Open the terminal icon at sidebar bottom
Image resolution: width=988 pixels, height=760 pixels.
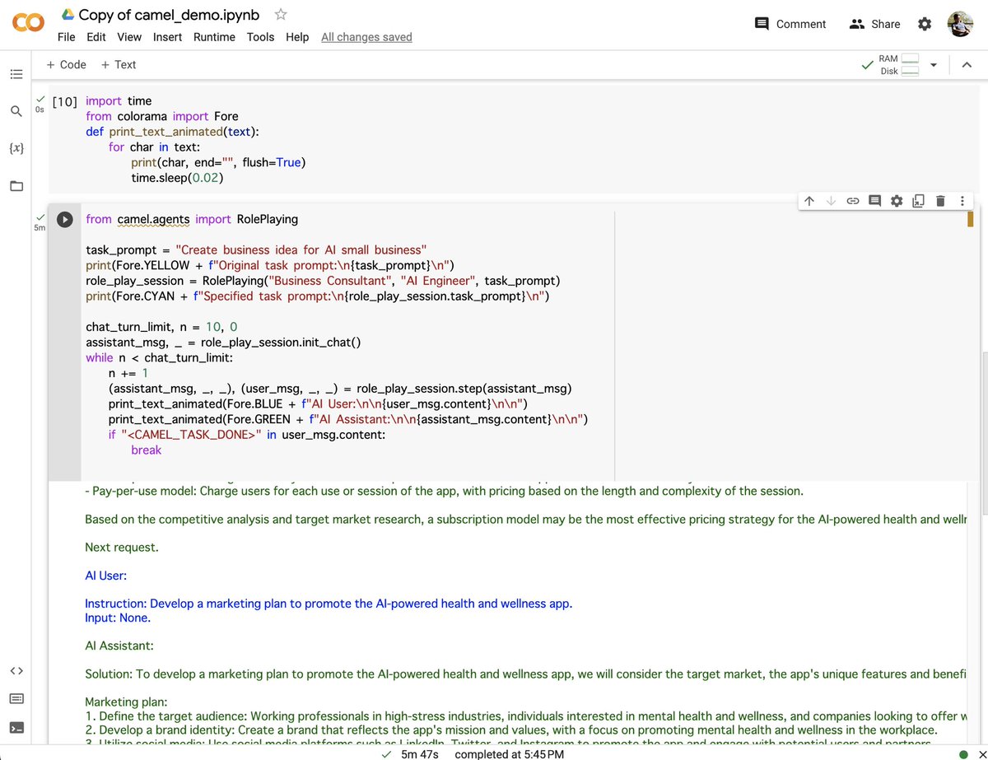coord(16,728)
